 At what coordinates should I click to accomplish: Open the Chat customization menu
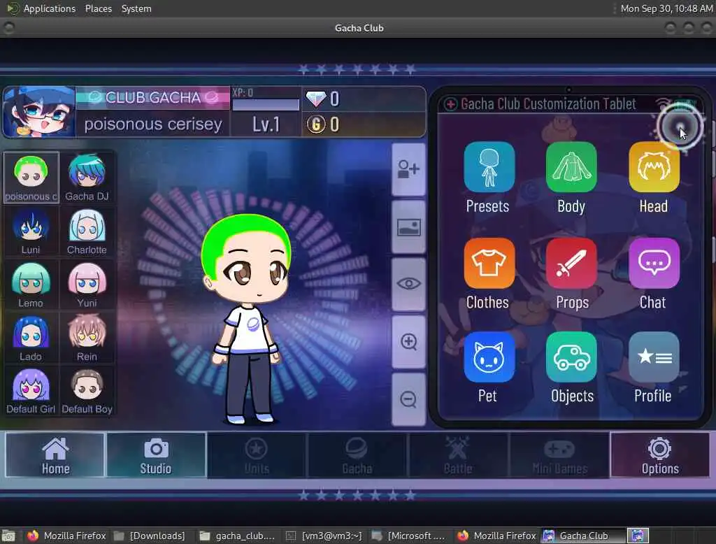654,263
